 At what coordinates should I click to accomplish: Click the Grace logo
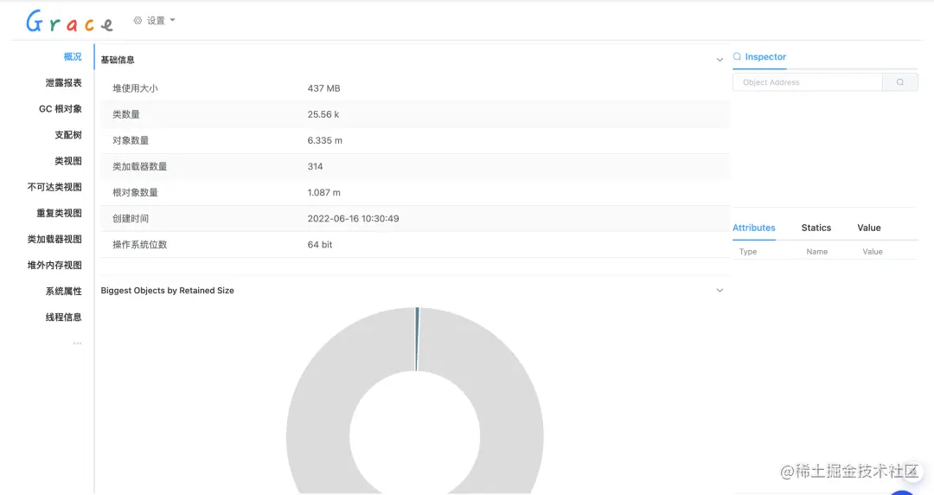[x=70, y=22]
